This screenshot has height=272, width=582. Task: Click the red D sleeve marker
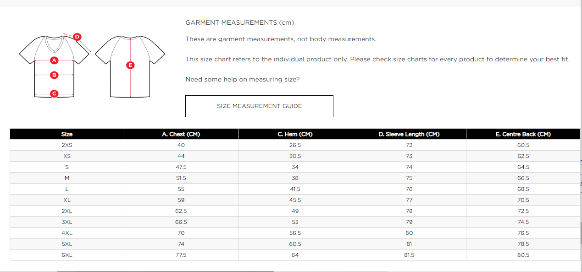[x=77, y=37]
